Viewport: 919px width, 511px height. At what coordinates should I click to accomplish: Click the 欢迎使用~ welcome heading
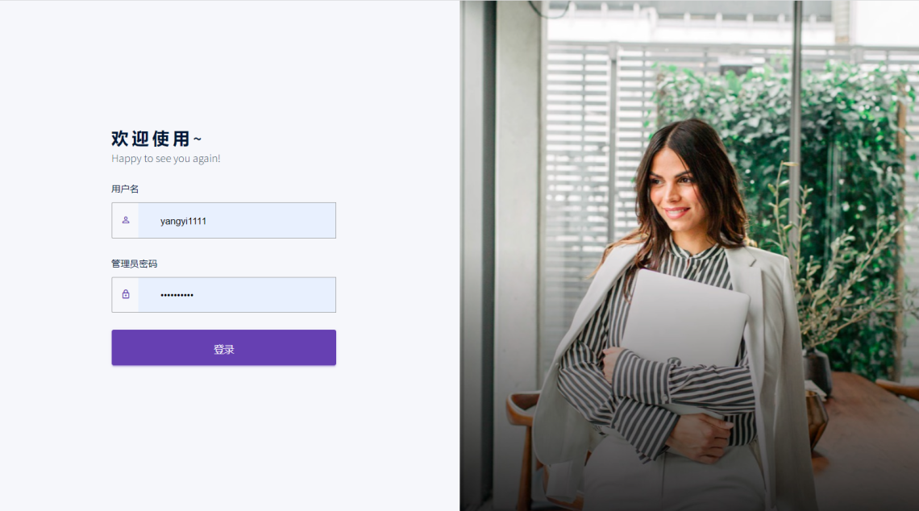tap(156, 139)
